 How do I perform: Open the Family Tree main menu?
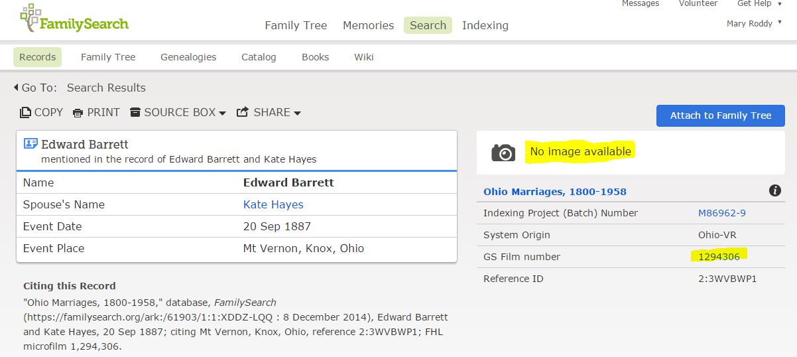296,25
